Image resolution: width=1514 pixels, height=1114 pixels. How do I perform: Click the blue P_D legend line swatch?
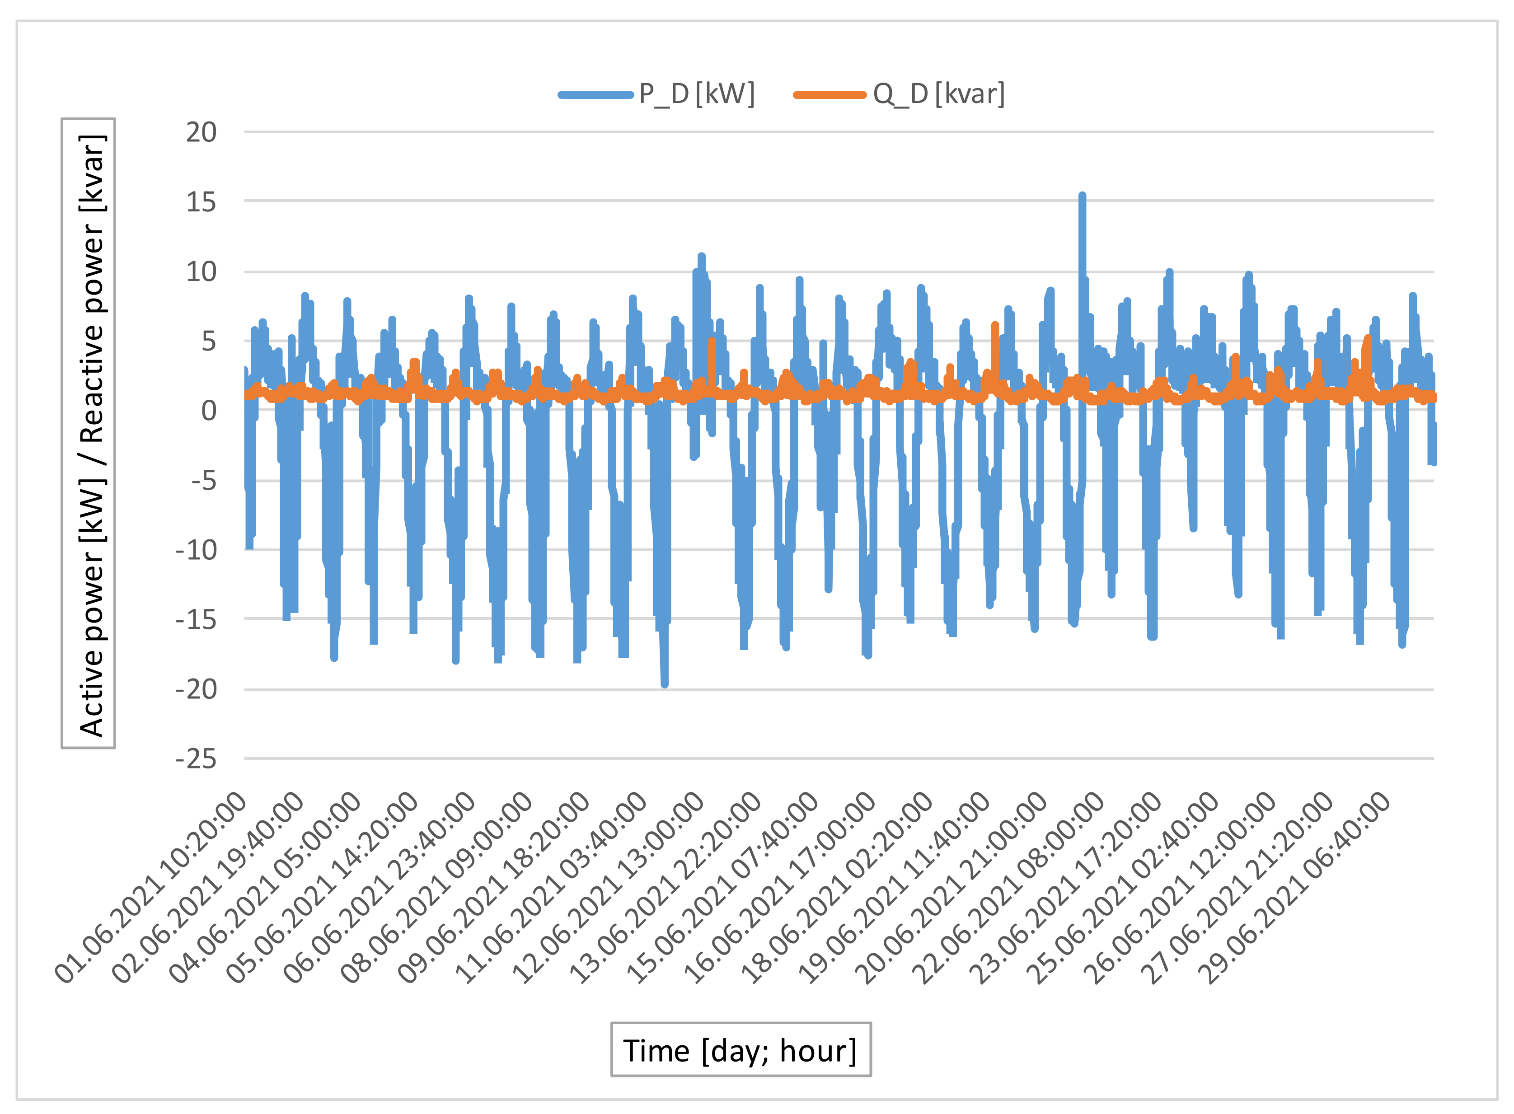[x=595, y=95]
